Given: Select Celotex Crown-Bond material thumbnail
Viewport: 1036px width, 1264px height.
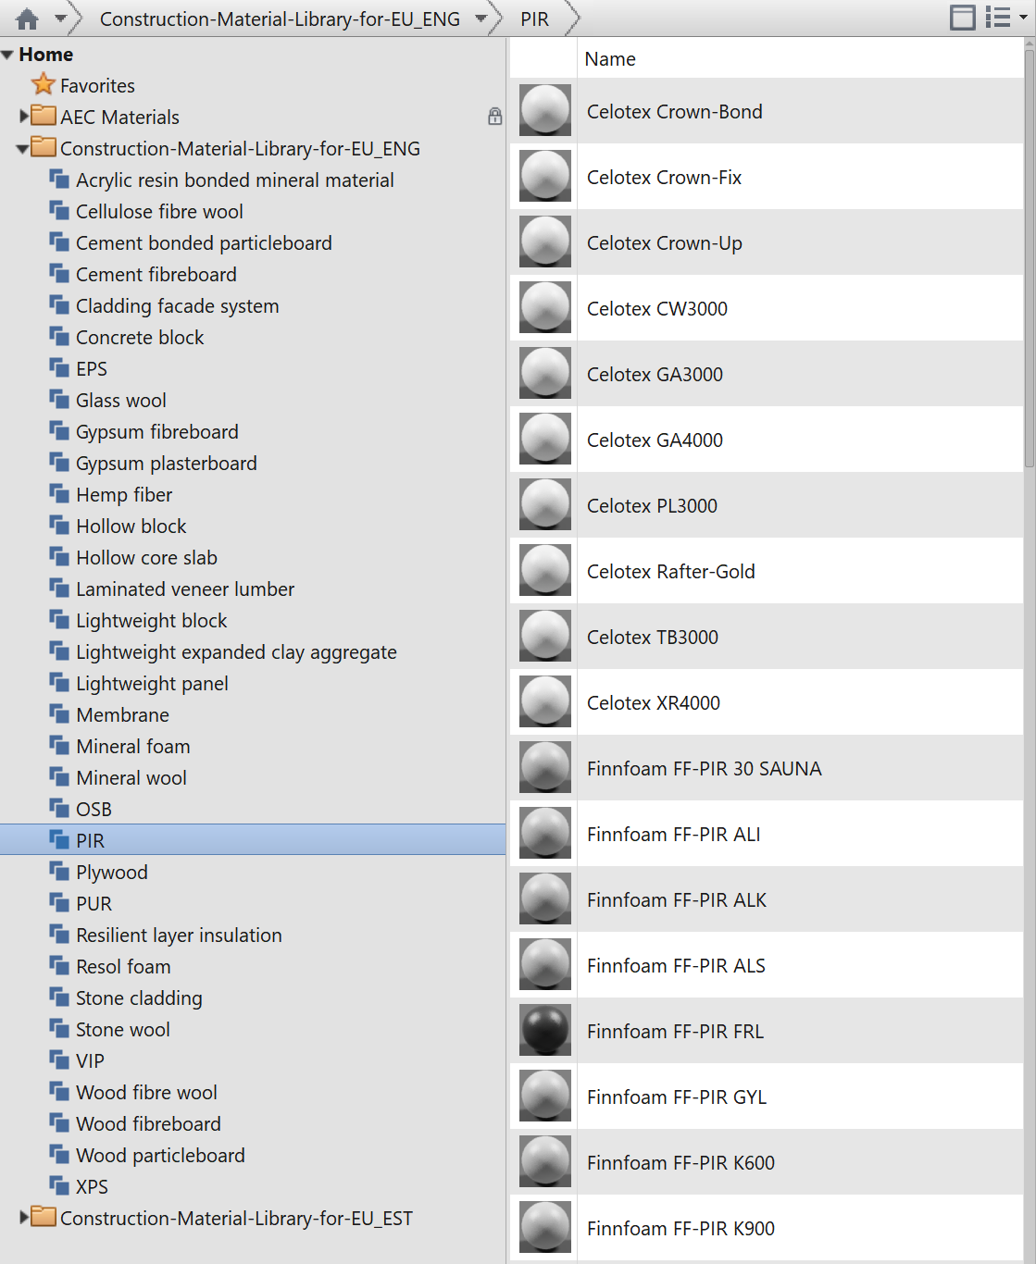Looking at the screenshot, I should [x=545, y=111].
